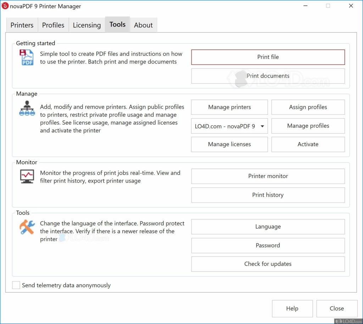This screenshot has height=324, width=363.
Task: Click the novaPDF logo icon in title bar
Action: (5, 6)
